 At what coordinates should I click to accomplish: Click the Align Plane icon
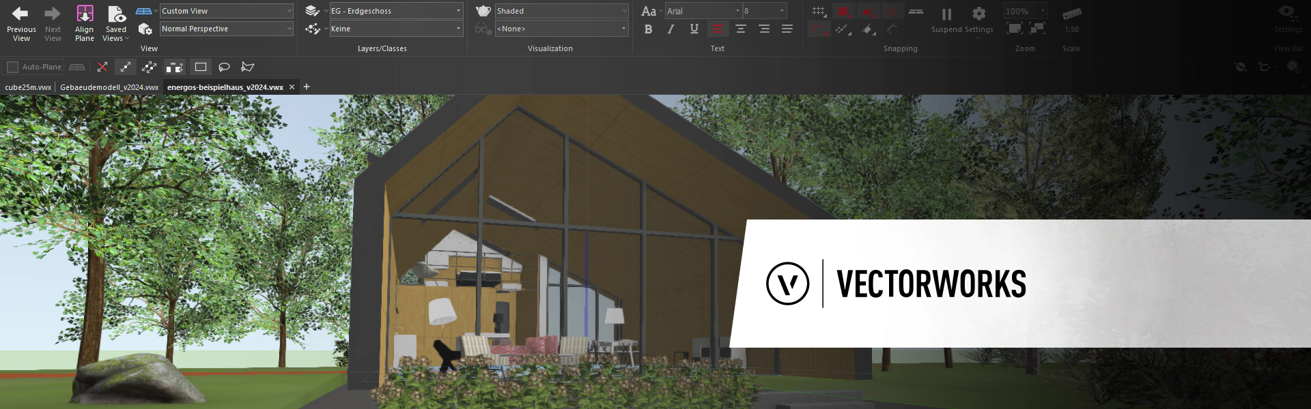point(85,14)
